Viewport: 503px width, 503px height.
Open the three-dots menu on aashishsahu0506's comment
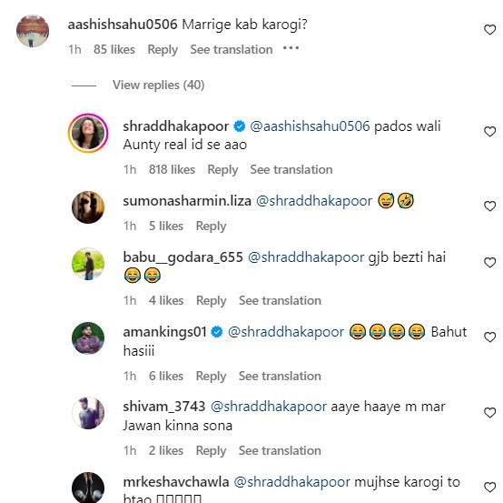pos(291,48)
